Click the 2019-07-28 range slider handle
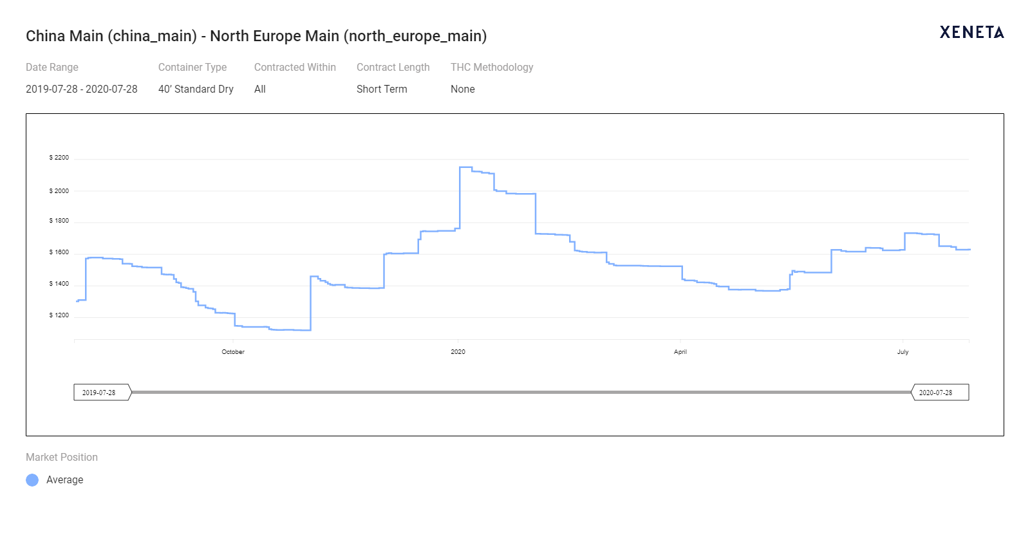This screenshot has height=538, width=1030. click(x=102, y=393)
